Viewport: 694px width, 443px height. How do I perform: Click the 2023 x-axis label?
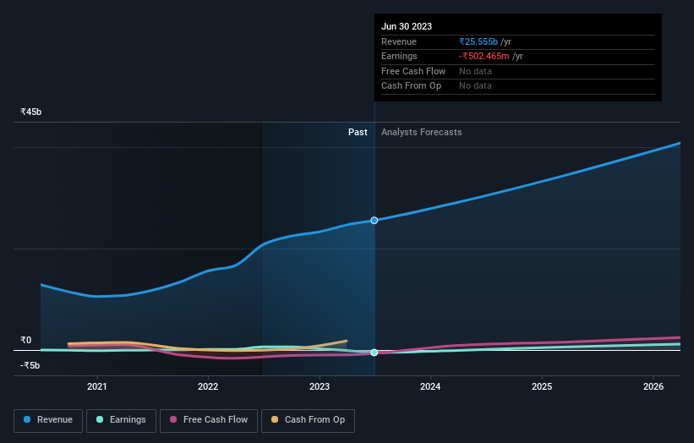click(x=320, y=387)
